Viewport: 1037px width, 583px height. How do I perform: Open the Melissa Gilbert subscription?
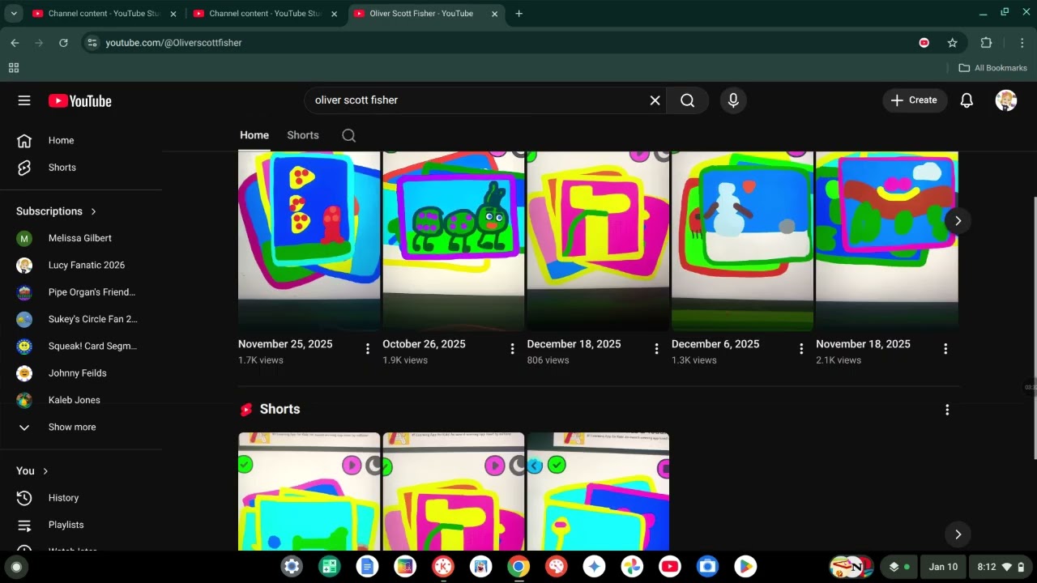[x=81, y=238]
